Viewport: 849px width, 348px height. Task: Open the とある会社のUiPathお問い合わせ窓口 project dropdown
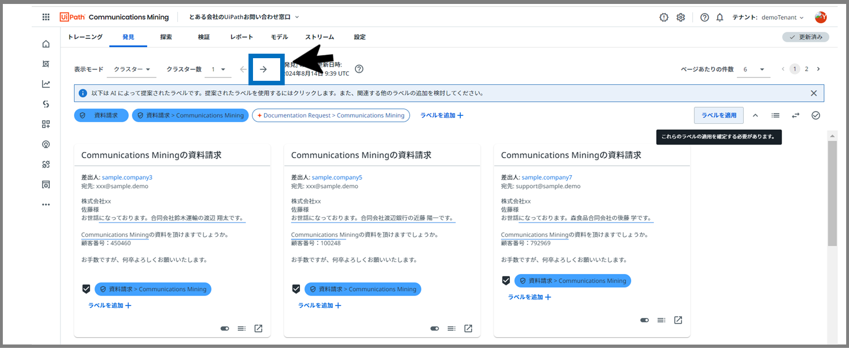[244, 18]
